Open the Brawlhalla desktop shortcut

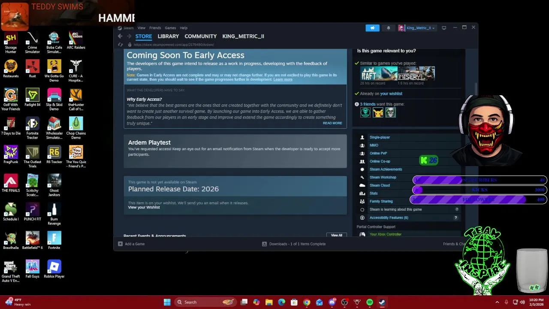point(11,241)
